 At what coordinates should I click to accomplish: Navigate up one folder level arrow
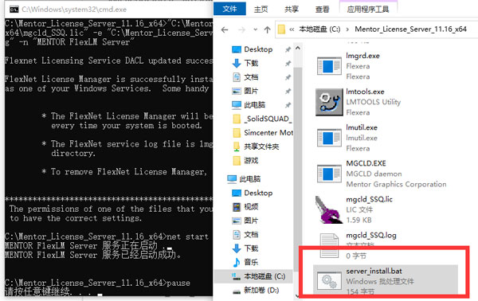pos(268,29)
